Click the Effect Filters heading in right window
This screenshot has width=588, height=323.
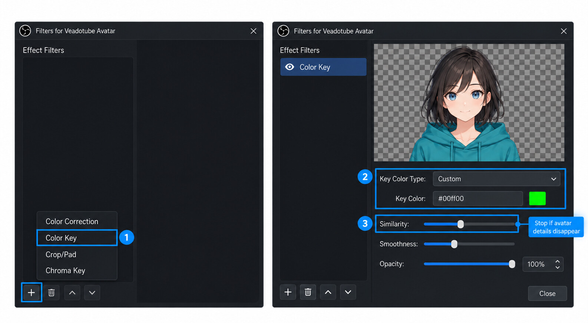pyautogui.click(x=300, y=50)
